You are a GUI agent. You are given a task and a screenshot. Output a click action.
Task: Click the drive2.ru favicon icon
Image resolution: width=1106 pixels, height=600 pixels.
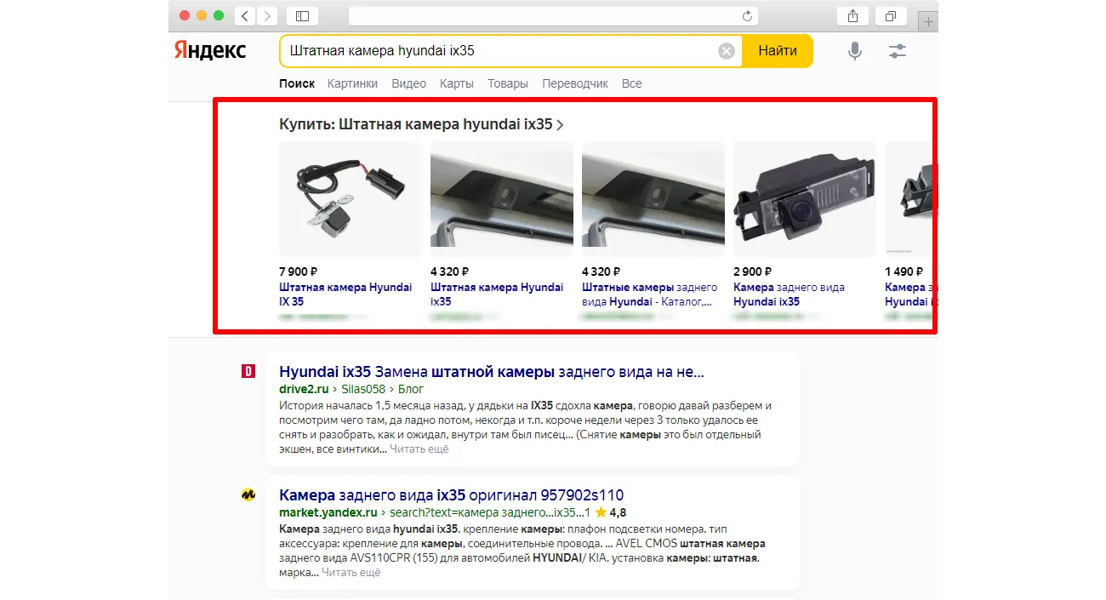(248, 371)
